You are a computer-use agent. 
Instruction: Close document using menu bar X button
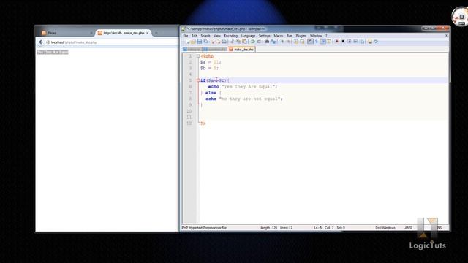[x=446, y=36]
